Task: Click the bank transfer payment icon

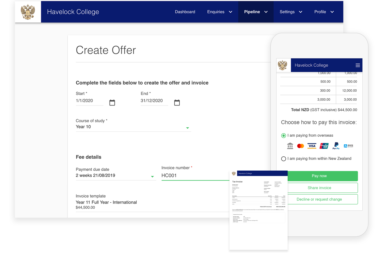Action: pos(290,146)
